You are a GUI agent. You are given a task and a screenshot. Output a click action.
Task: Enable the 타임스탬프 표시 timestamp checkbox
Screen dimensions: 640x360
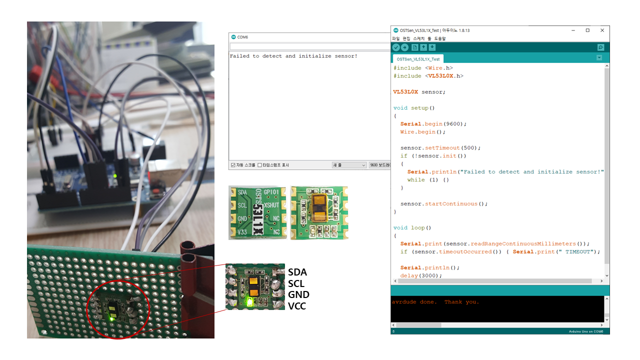[x=259, y=165]
